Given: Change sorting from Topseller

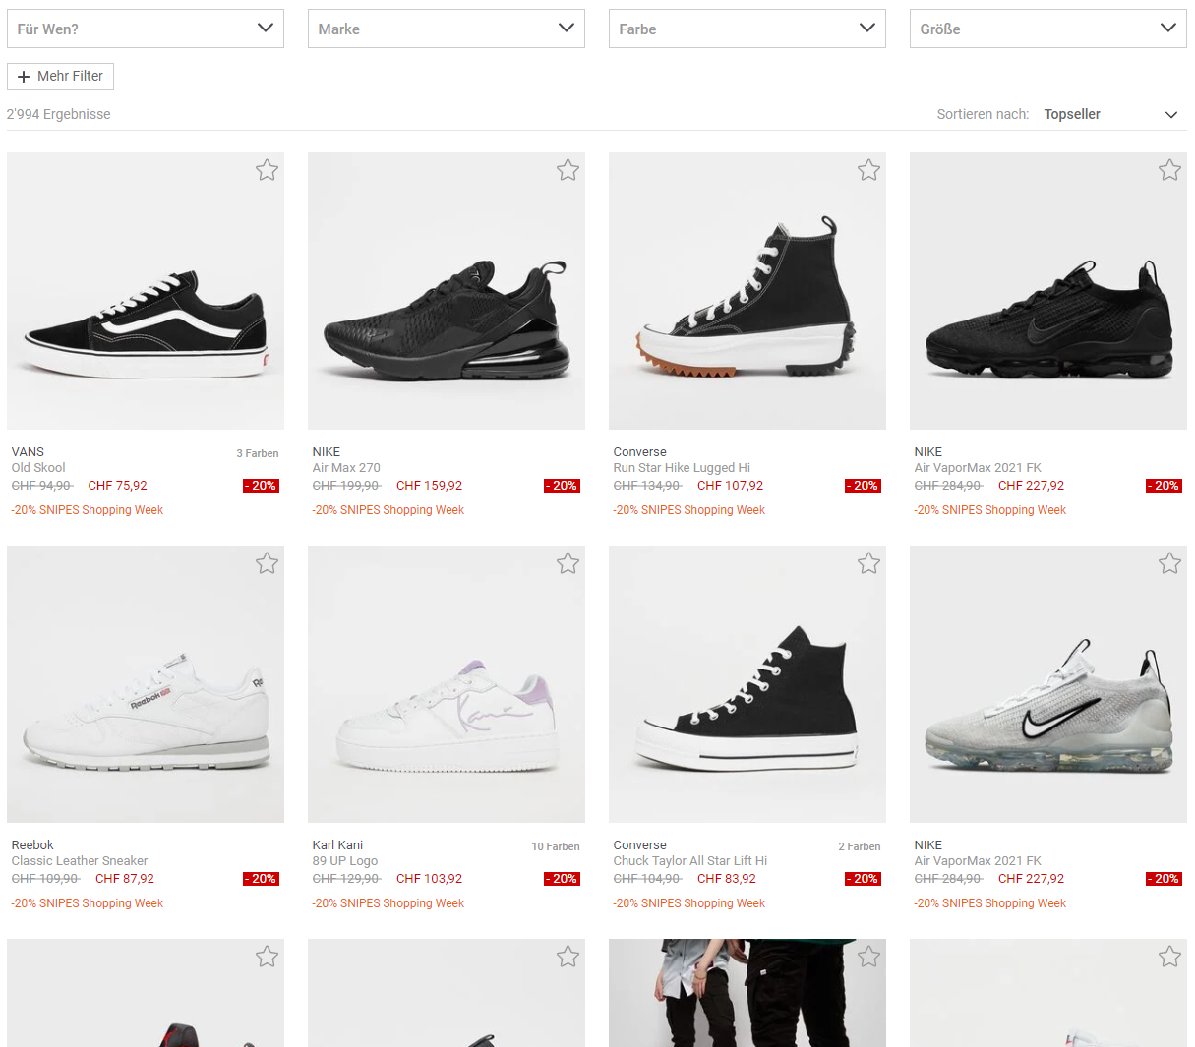Looking at the screenshot, I should tap(1110, 114).
